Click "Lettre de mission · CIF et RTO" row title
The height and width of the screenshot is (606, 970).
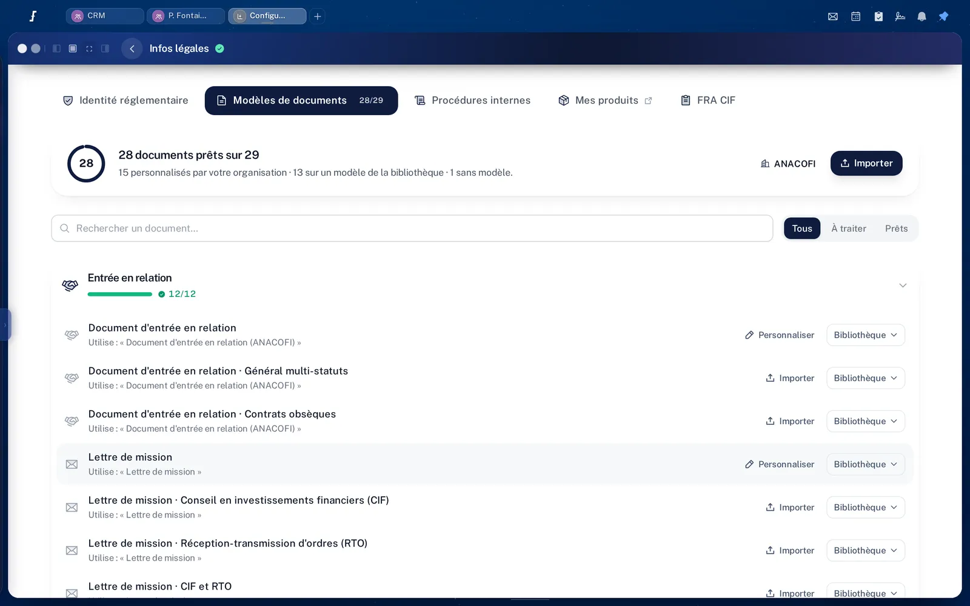(160, 587)
